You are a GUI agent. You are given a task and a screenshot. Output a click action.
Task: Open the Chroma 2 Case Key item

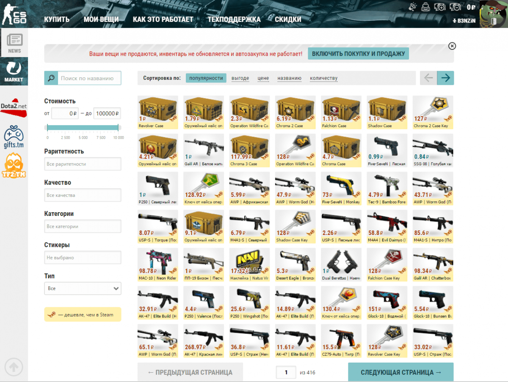433,112
